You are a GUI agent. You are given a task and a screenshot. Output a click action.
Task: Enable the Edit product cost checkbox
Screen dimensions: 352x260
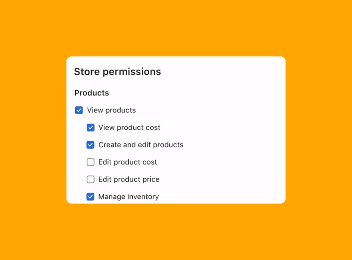click(x=91, y=162)
